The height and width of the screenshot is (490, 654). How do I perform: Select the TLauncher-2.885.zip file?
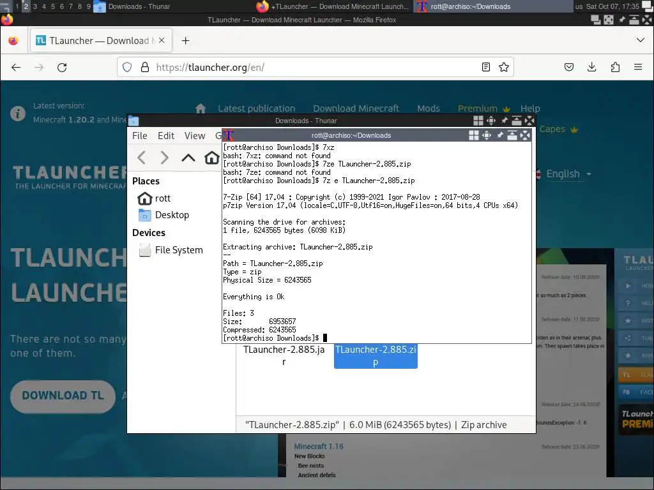click(376, 356)
